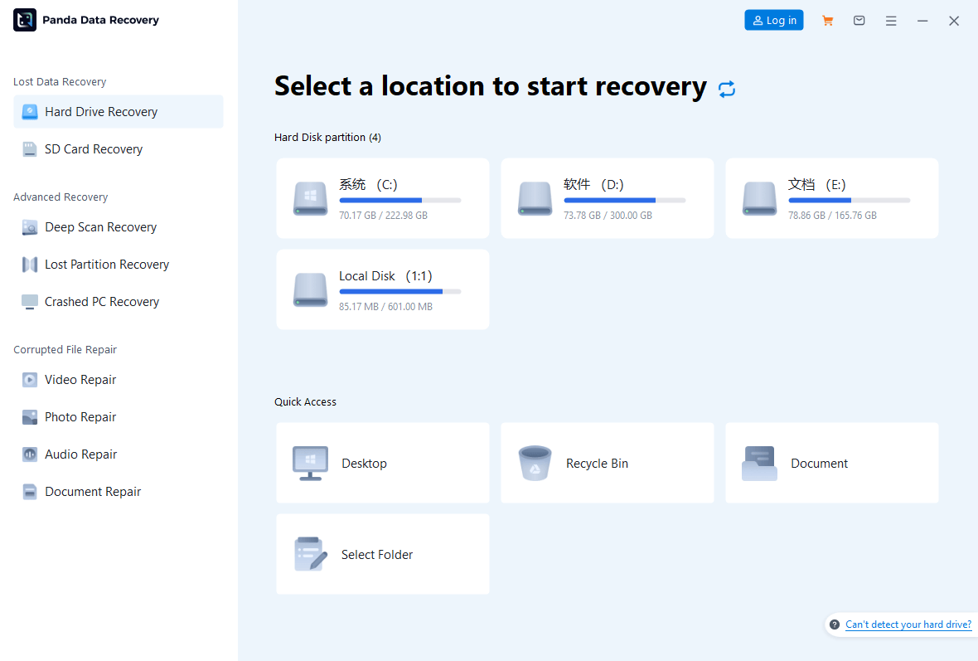Click the C: drive usage bar

[x=399, y=201]
